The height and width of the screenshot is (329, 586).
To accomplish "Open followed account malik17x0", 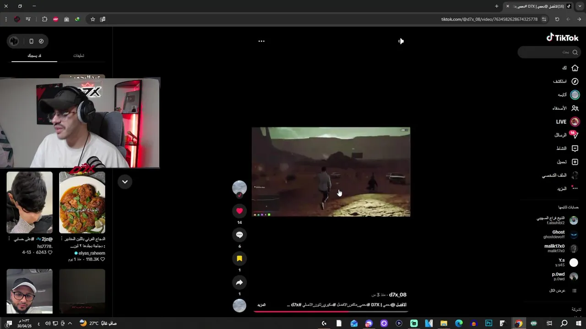I will [x=560, y=249].
